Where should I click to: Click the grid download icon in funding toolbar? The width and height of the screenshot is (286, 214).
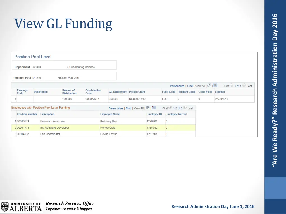[215, 85]
